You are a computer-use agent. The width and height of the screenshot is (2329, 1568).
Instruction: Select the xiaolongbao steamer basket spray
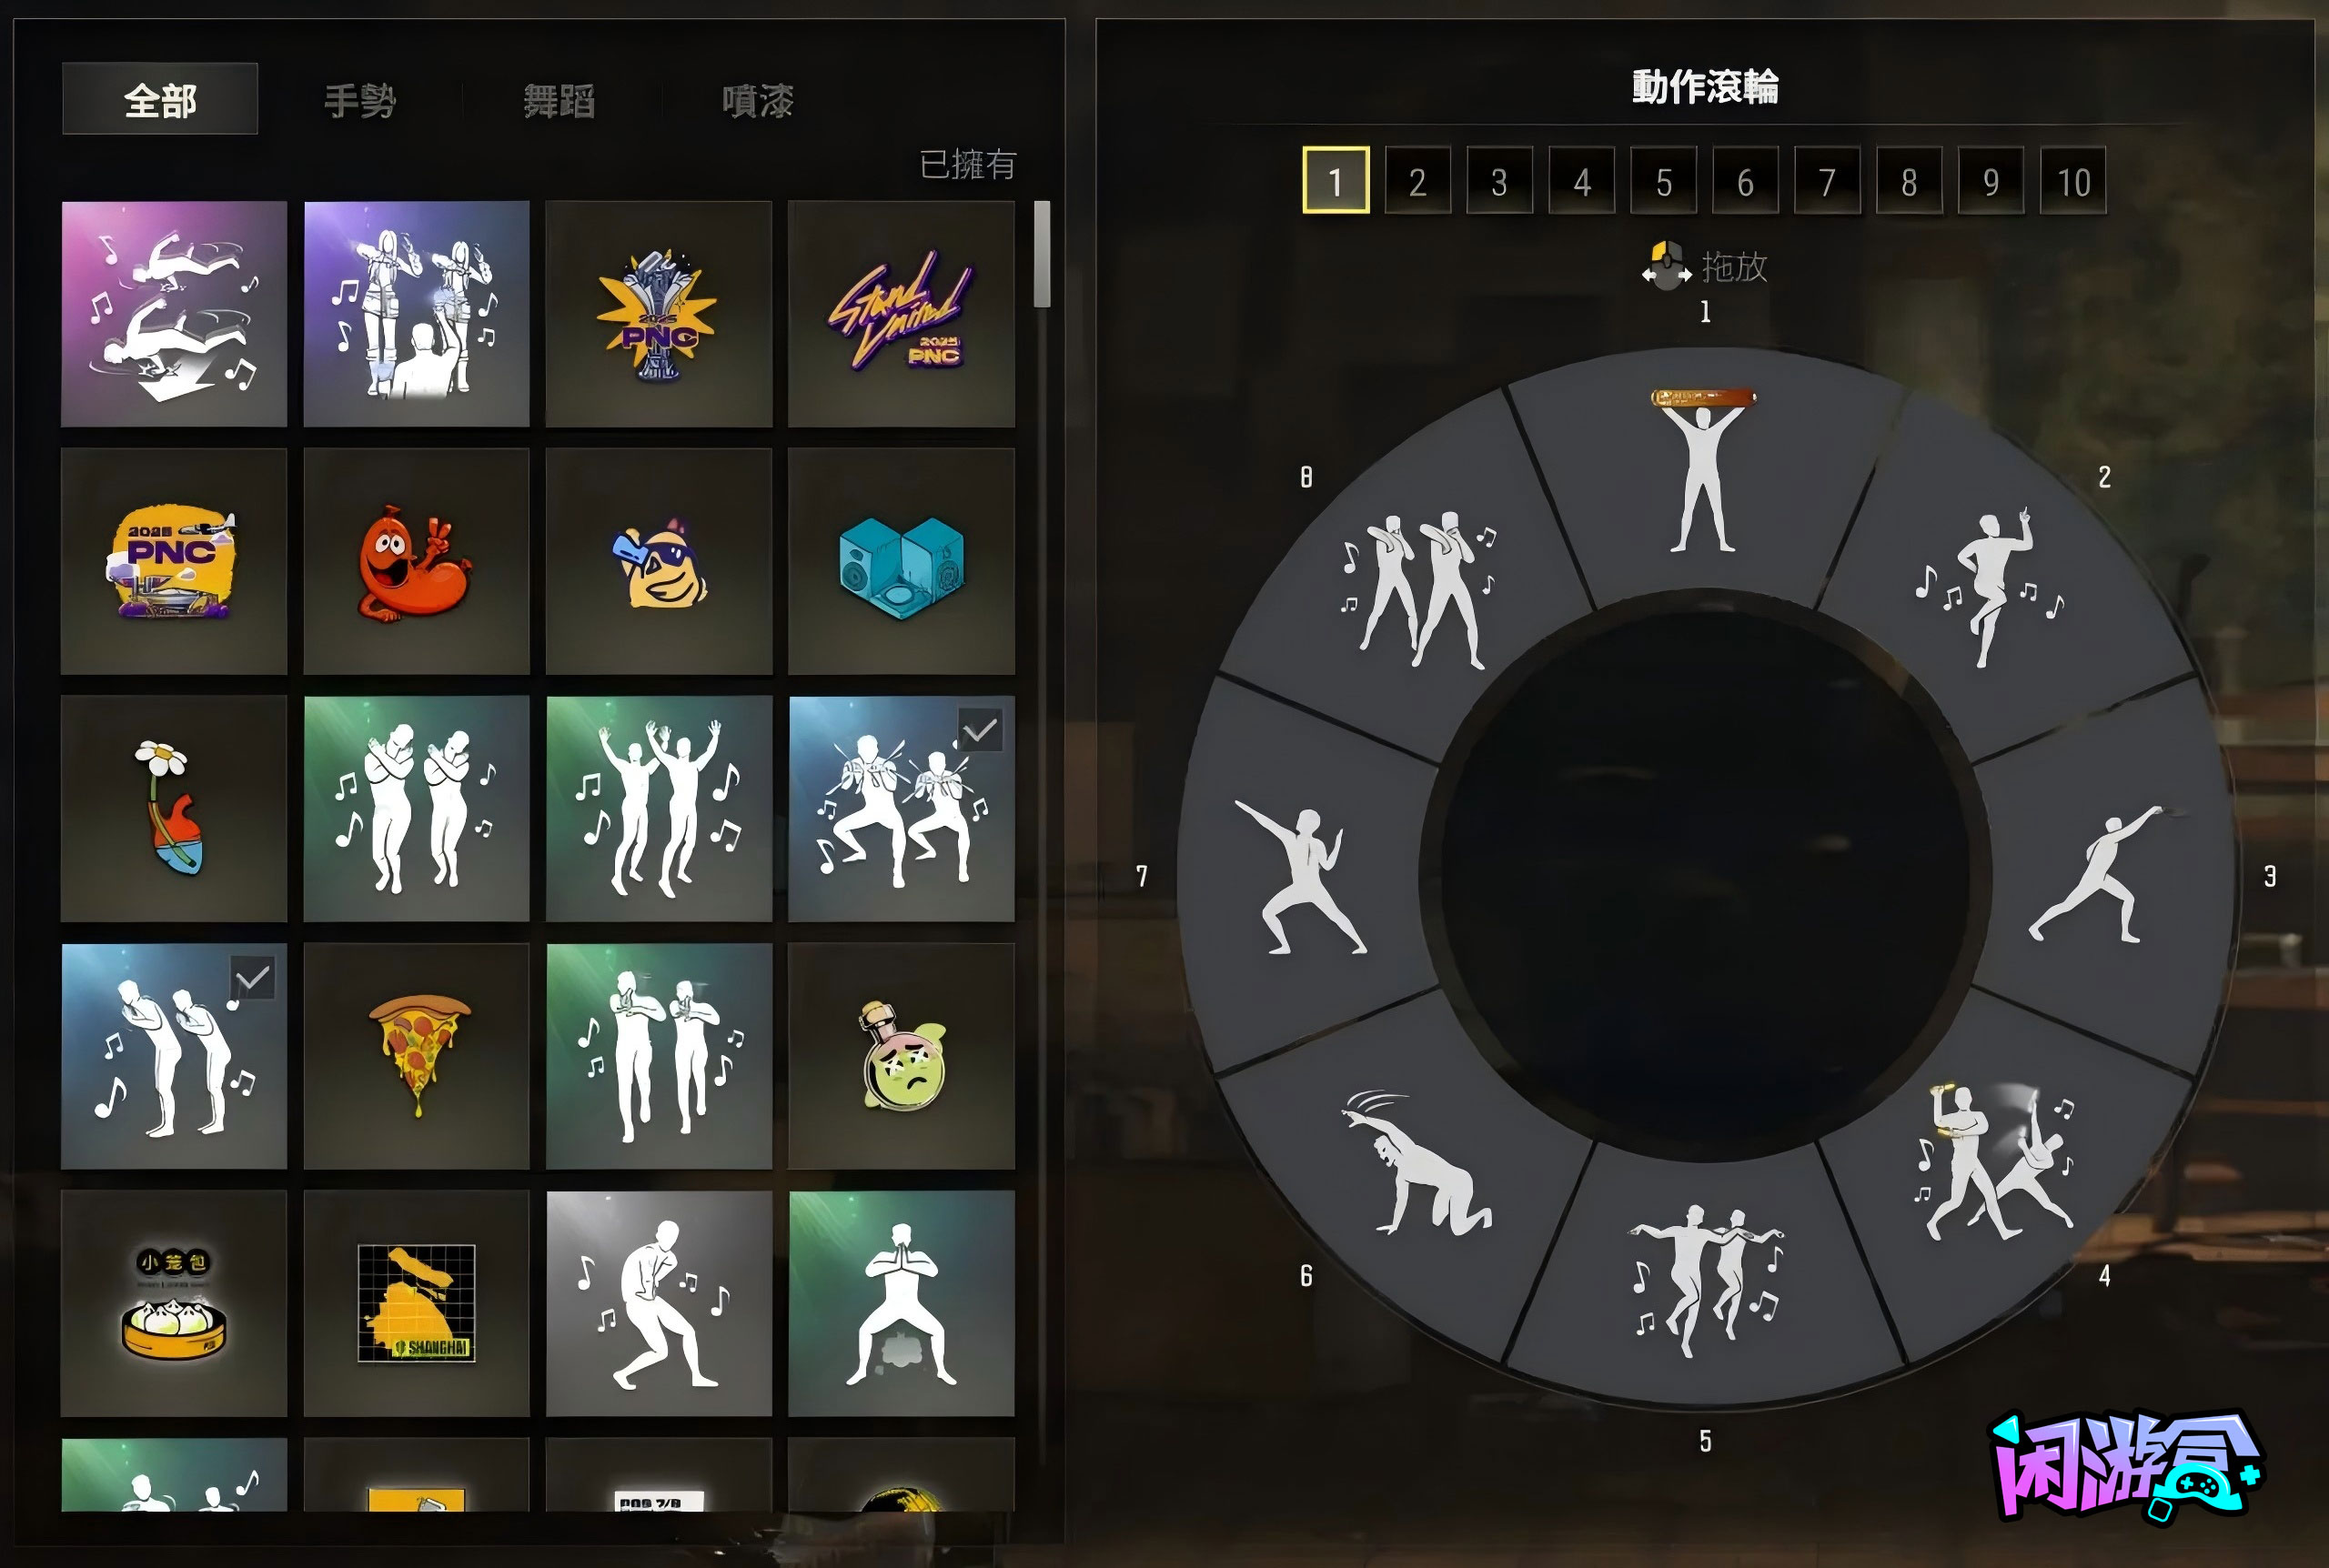(174, 1303)
